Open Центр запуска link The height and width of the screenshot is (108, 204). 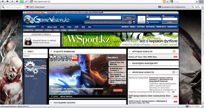[66, 96]
